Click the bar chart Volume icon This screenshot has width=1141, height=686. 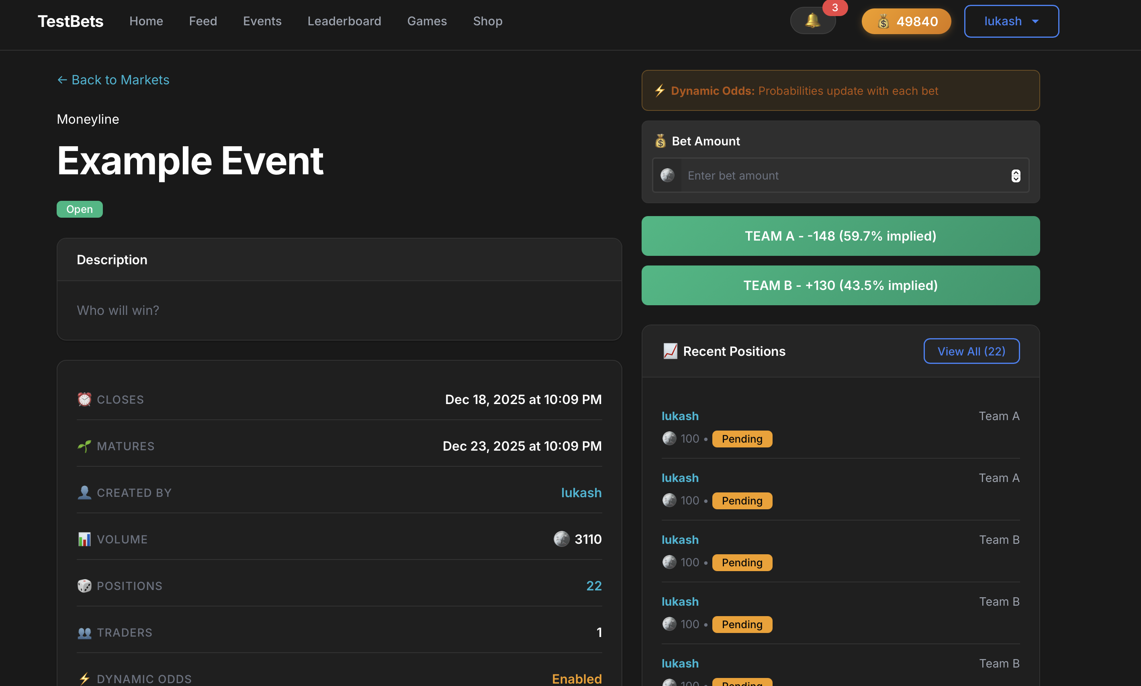click(84, 539)
